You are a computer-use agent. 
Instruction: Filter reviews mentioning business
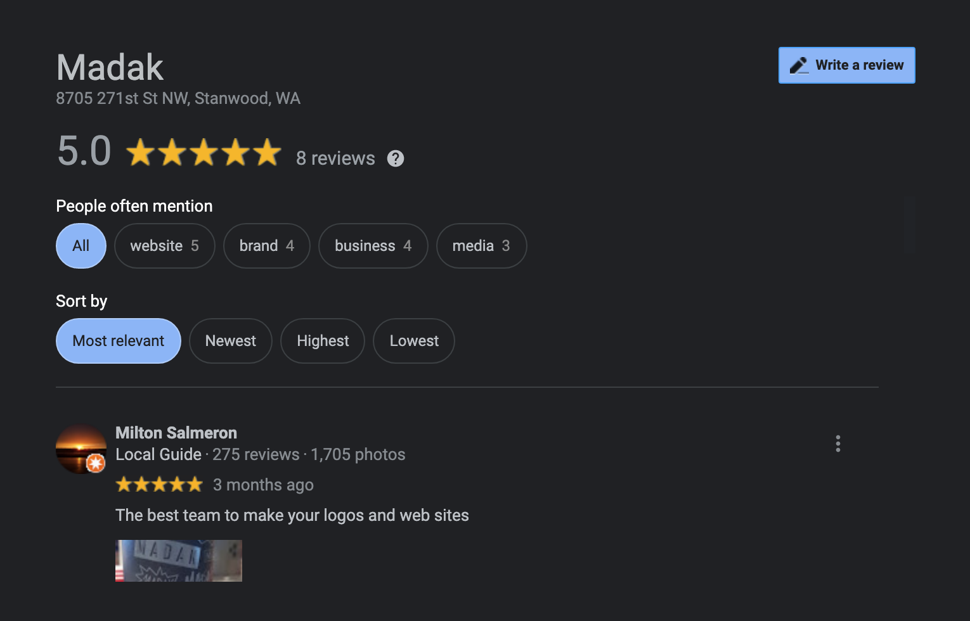[373, 246]
